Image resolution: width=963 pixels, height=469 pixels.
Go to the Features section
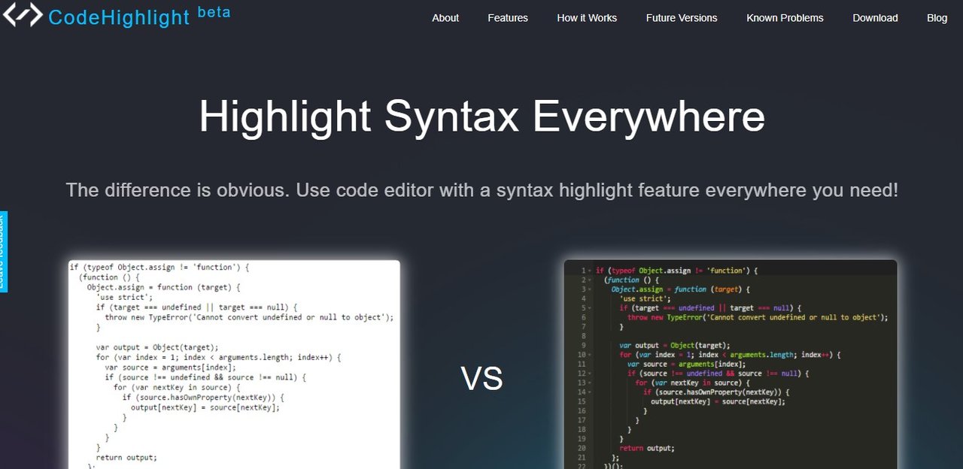(508, 18)
